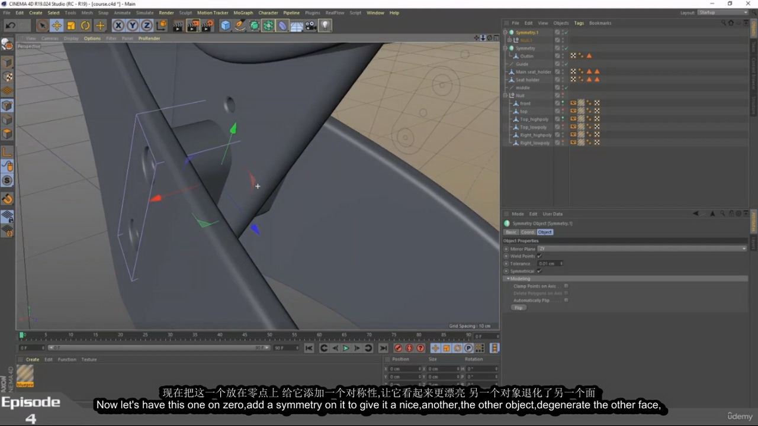Screen dimensions: 758x426
Task: Click the Flip button
Action: [x=519, y=308]
